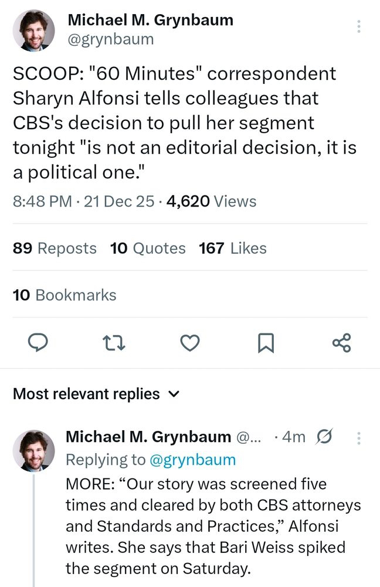Select the author name in the main post
This screenshot has height=587, width=380.
[x=151, y=20]
